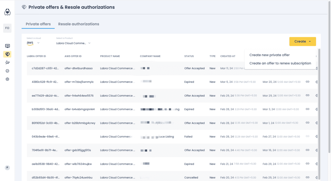331x181 pixels.
Task: Click the link icon for offer-wlb7i634nujkw
Action: [307, 164]
